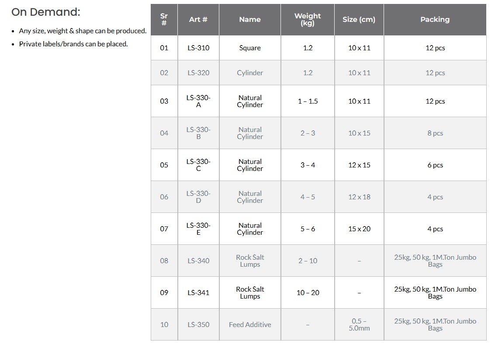
Task: Click the 'Size (cm)' header cell
Action: click(359, 20)
